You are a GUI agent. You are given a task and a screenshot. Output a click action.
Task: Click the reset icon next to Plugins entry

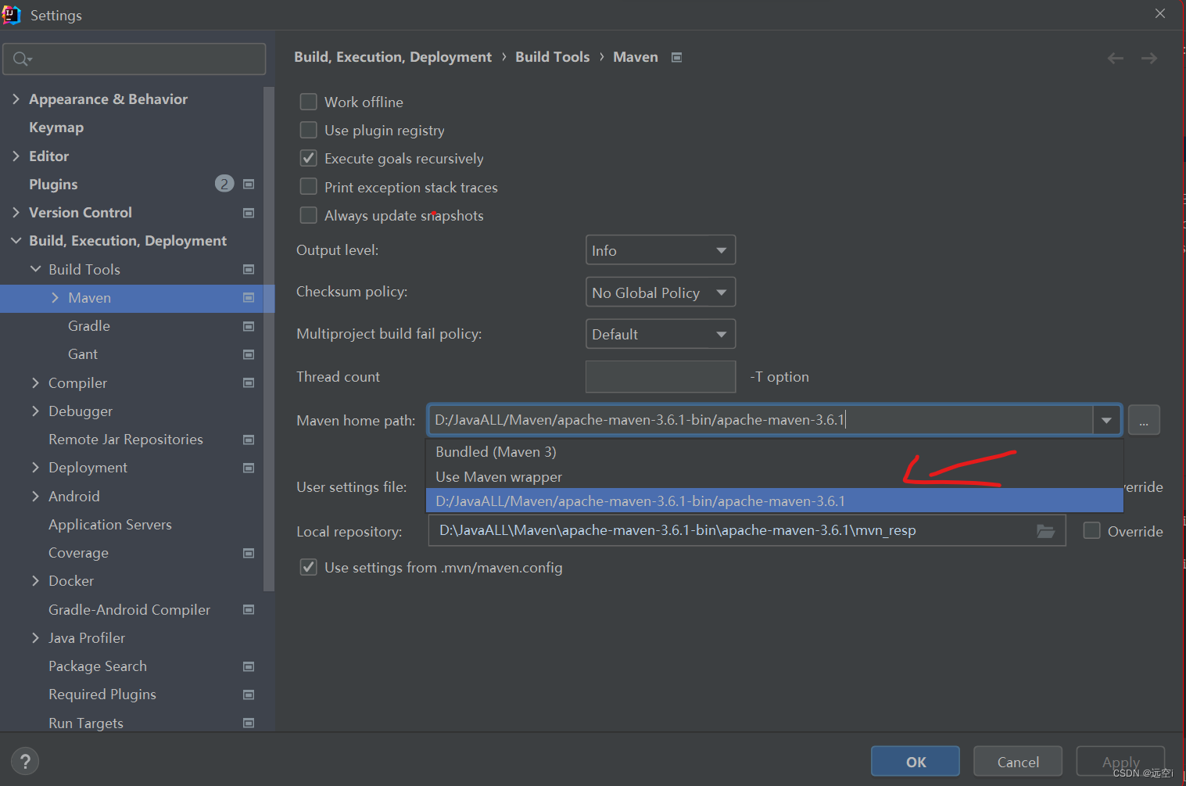point(248,184)
